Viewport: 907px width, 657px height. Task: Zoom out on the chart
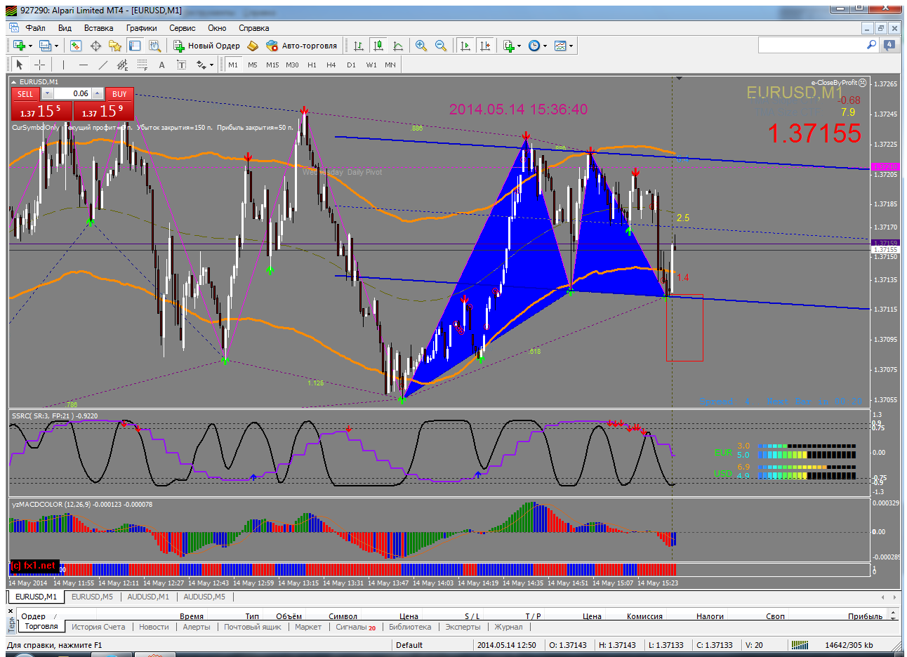click(x=441, y=46)
